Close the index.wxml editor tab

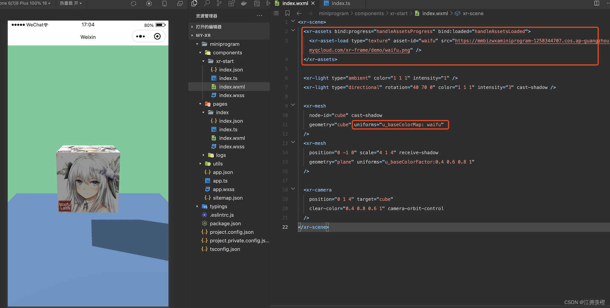tap(313, 3)
